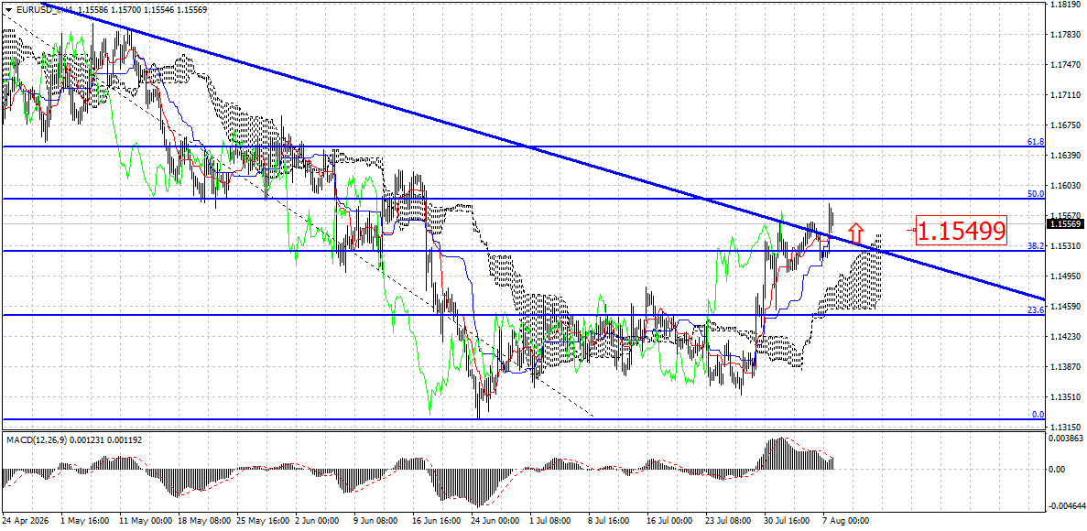
Task: Click the 1 May 16:00 time label
Action: [84, 519]
